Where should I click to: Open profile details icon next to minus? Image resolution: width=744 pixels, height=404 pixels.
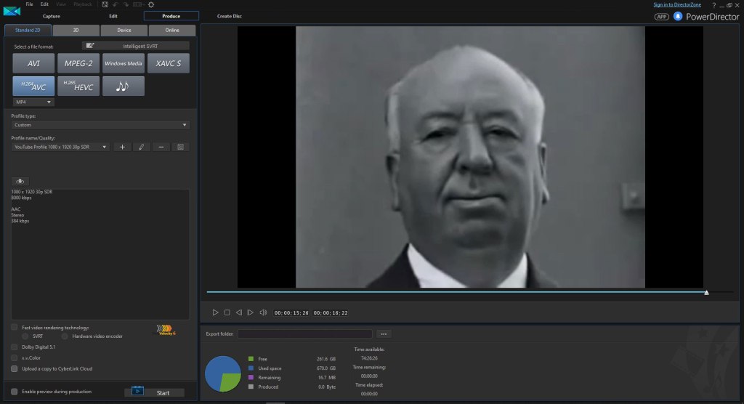point(180,147)
